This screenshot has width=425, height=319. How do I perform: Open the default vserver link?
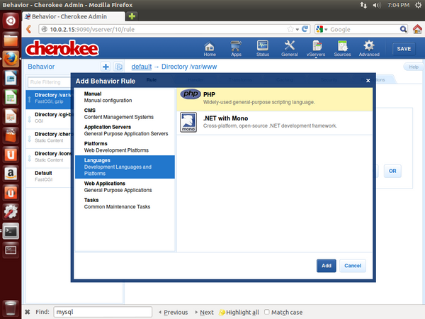(x=141, y=67)
